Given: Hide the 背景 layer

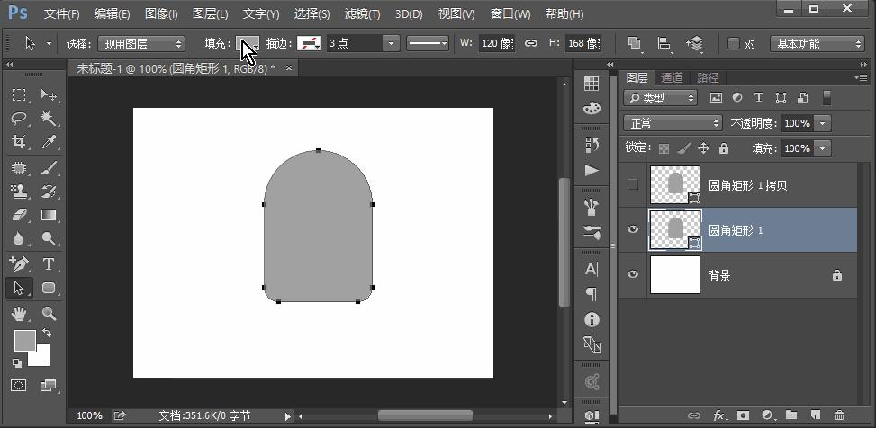Looking at the screenshot, I should (x=632, y=275).
